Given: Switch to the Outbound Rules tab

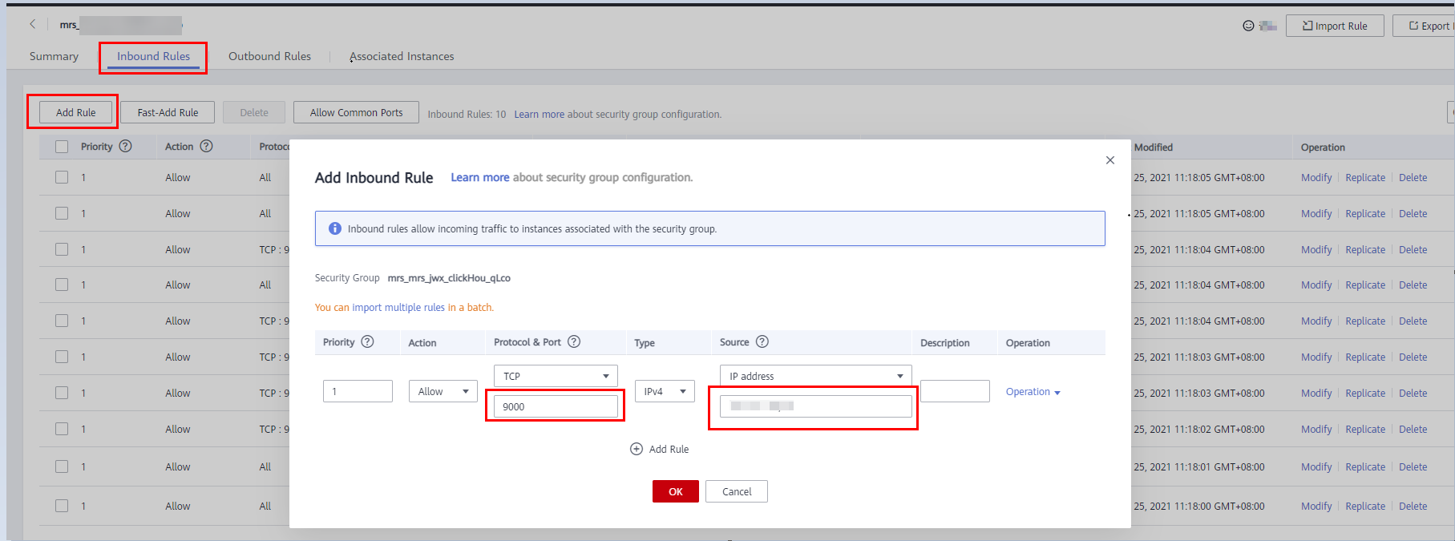Looking at the screenshot, I should click(269, 56).
